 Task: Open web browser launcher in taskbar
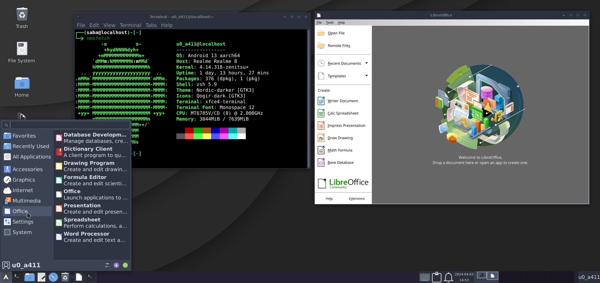pos(53,277)
